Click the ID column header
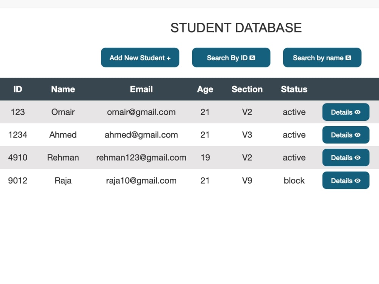The width and height of the screenshot is (379, 284). click(x=18, y=89)
